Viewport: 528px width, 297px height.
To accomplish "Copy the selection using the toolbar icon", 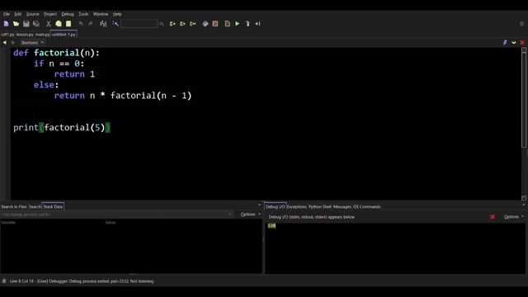I will pyautogui.click(x=59, y=24).
